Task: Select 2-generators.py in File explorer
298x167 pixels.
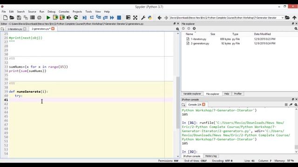Action: point(200,43)
